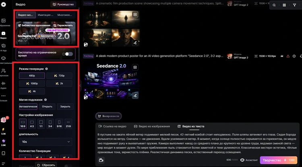Select the 3:4 aspect ratio
Screen dimensions: 302x167
pos(50,124)
